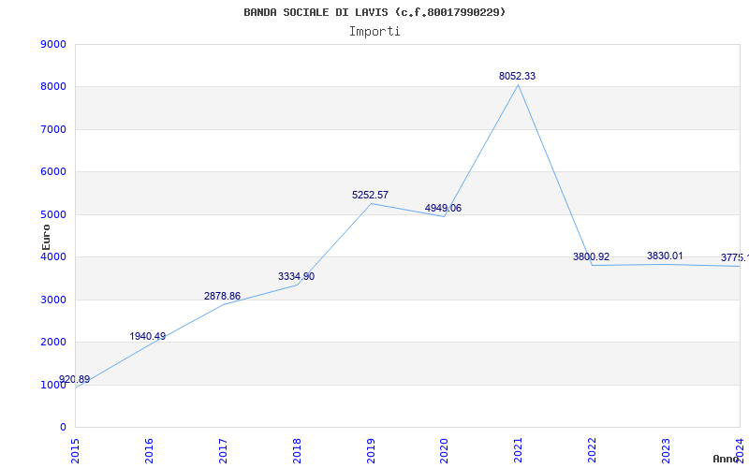Select the 1940.49 data label
The image size is (749, 468).
(x=148, y=336)
